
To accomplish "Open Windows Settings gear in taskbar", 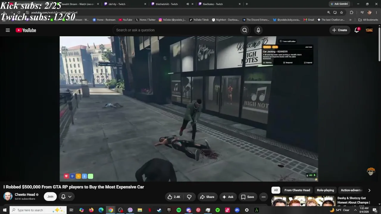I will pos(247,210).
